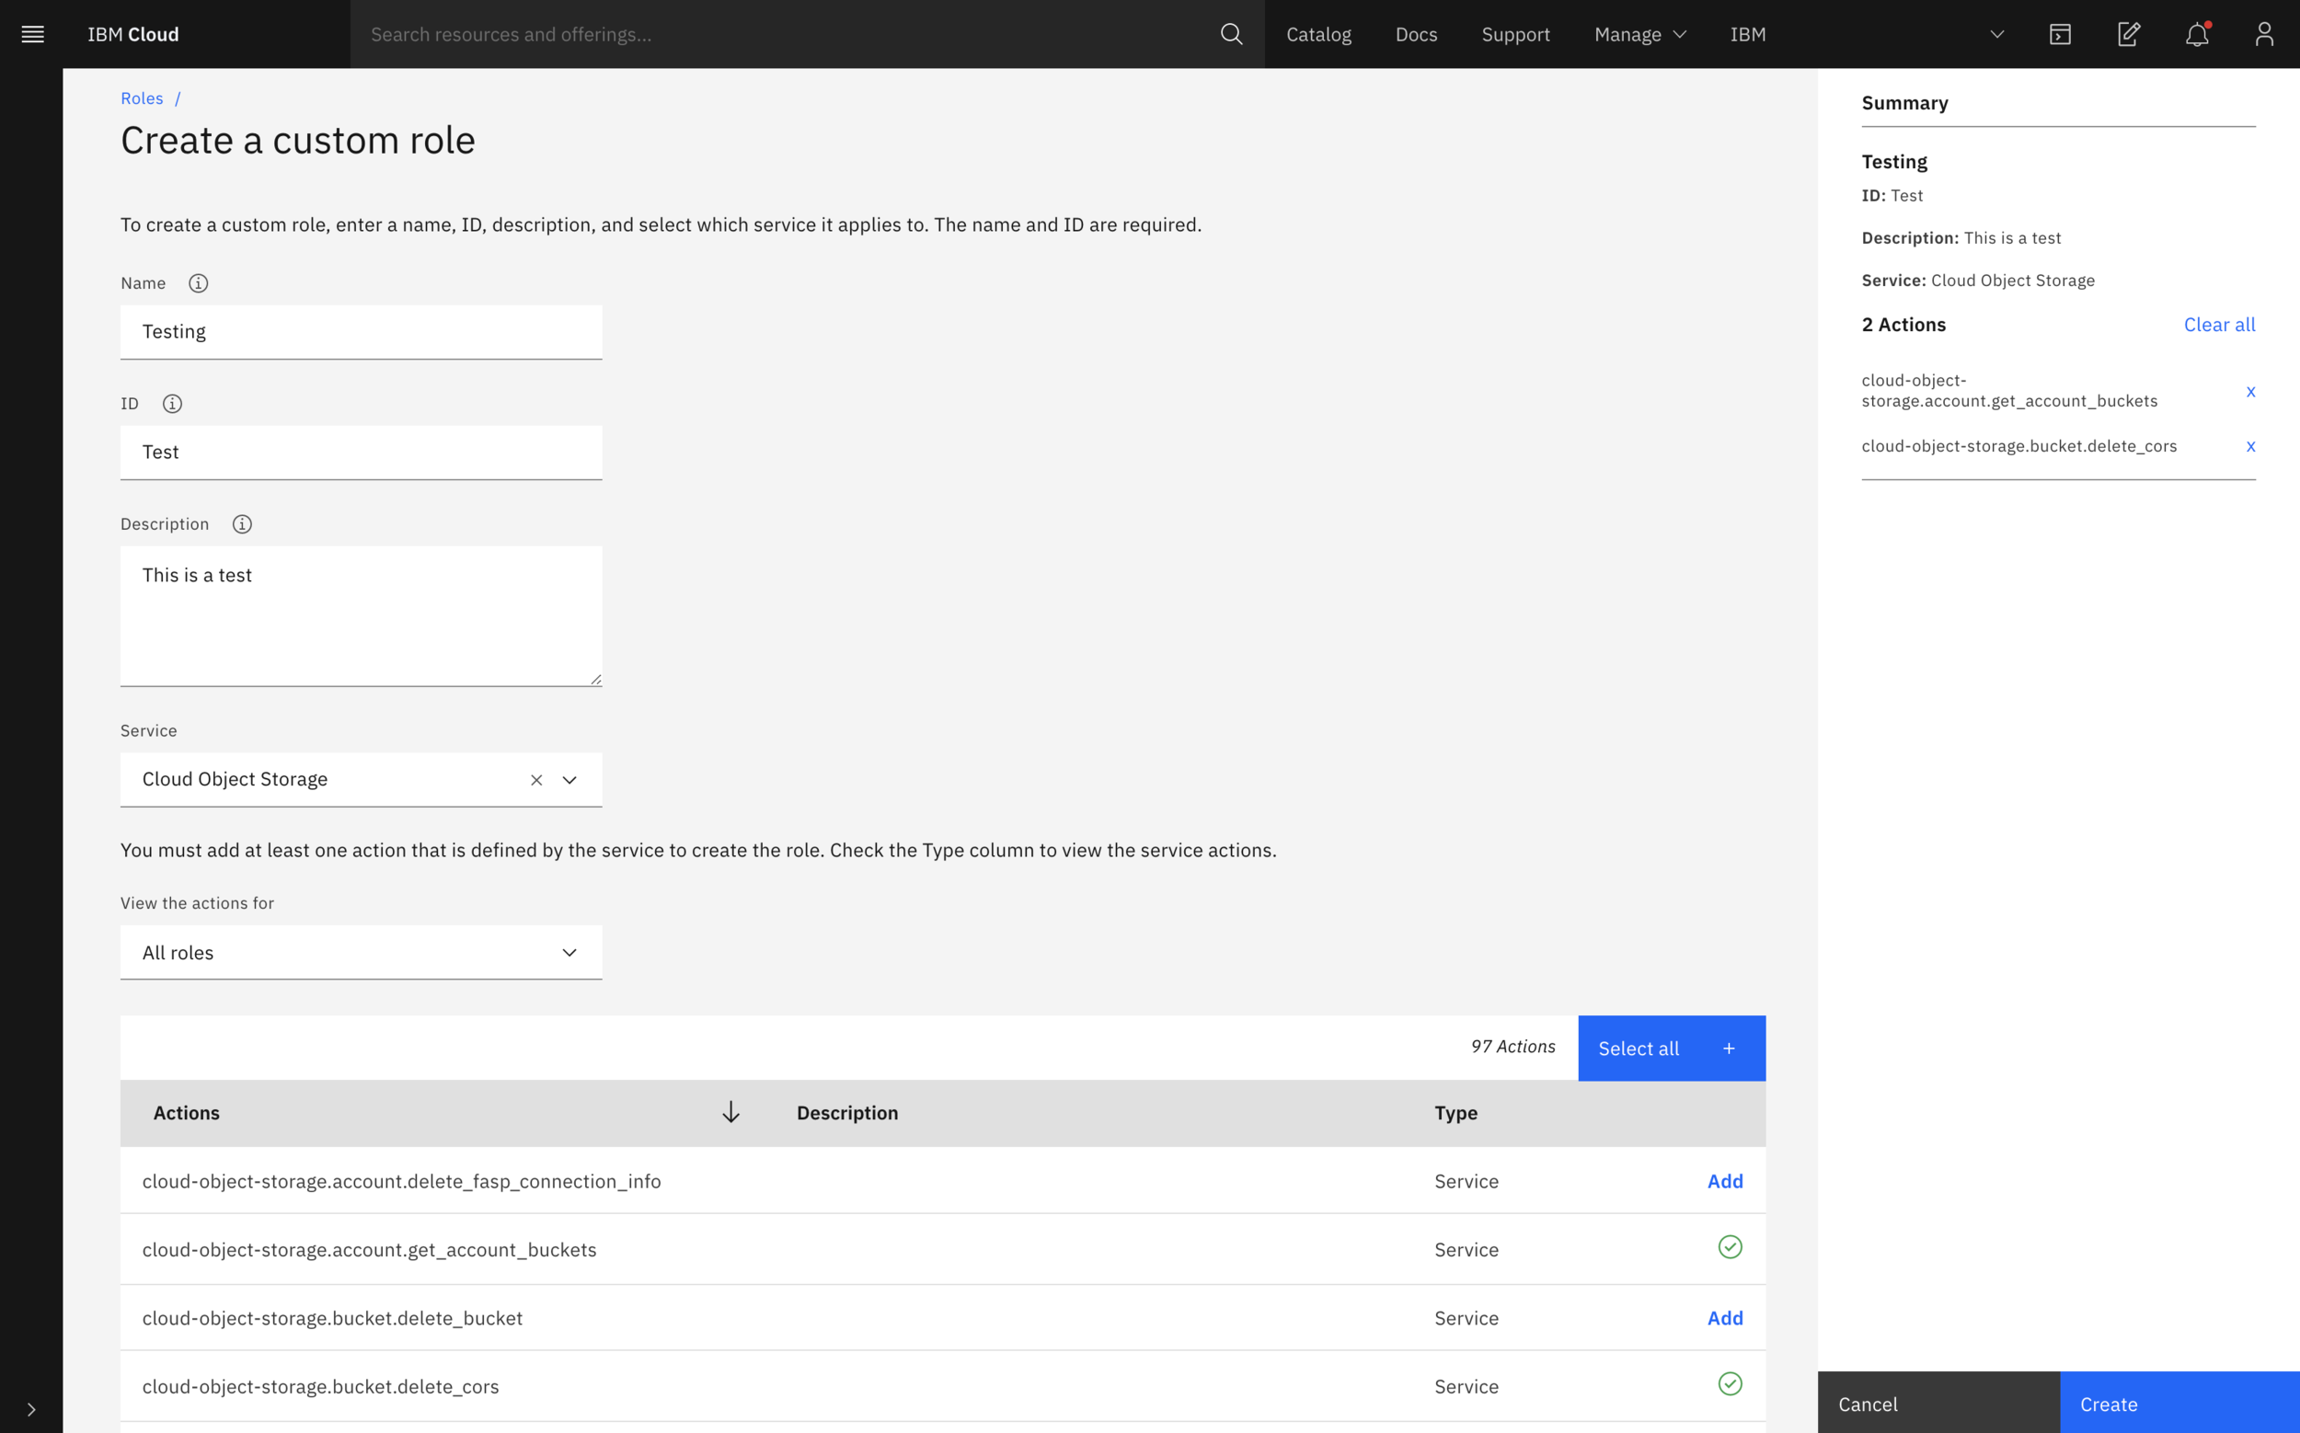Click the Actions column header
This screenshot has height=1433, width=2300.
coord(186,1113)
